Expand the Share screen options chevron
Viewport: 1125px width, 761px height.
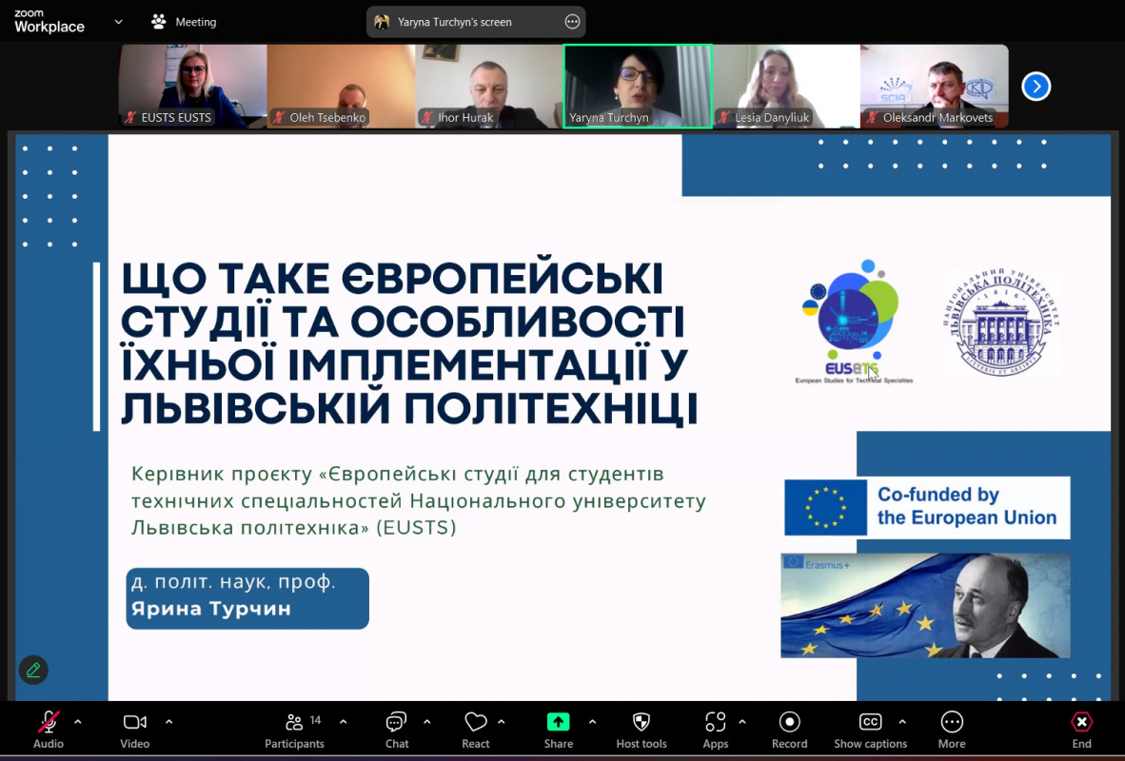point(592,721)
